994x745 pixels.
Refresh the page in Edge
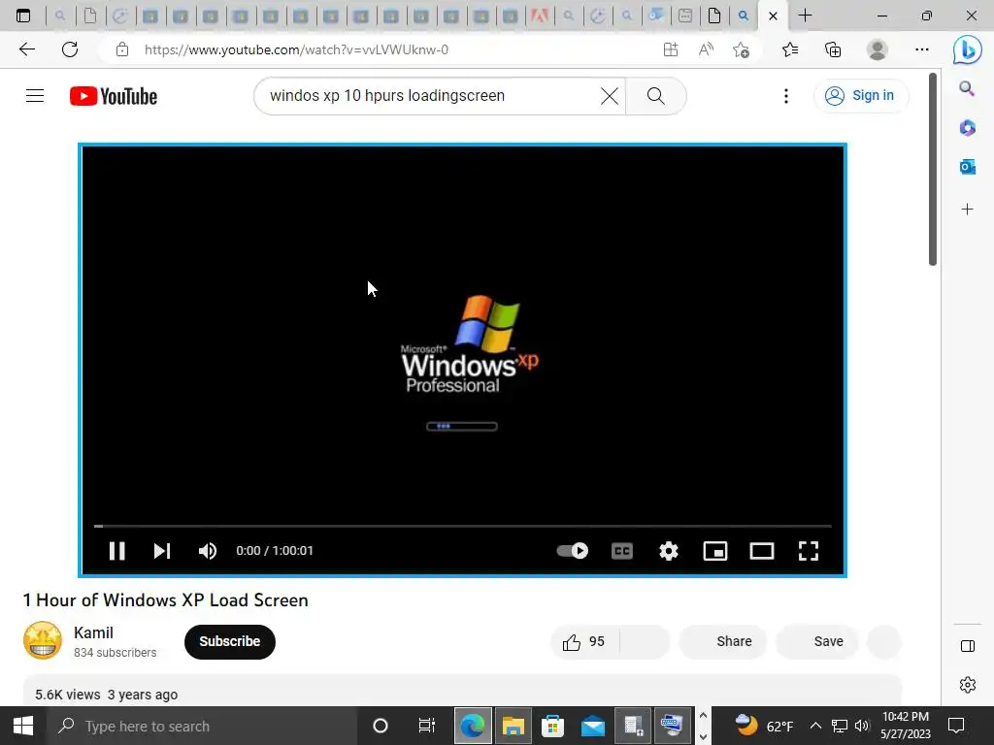(70, 49)
